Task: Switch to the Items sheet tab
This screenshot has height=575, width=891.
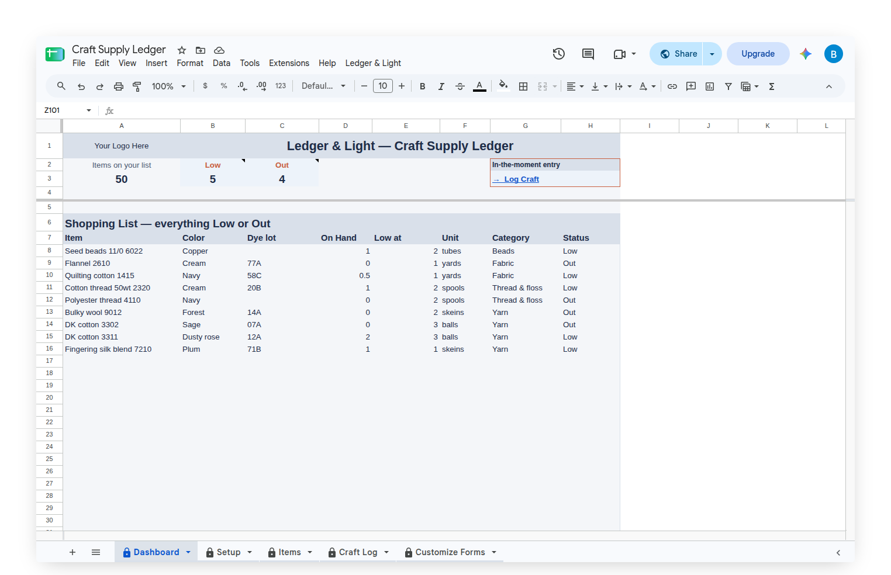Action: click(289, 552)
